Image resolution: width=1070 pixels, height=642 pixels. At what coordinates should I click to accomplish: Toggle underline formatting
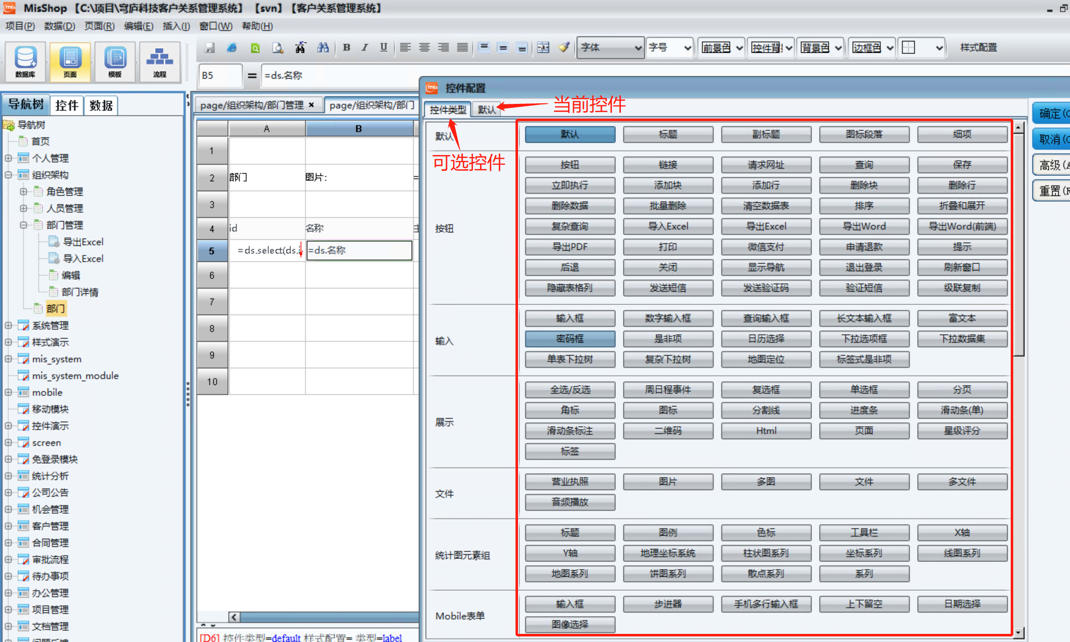383,48
